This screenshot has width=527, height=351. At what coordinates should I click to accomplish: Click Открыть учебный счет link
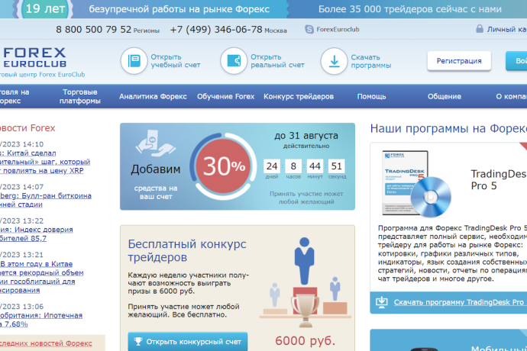click(x=176, y=61)
